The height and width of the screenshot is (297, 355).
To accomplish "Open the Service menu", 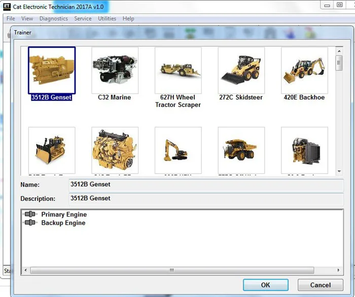I will click(83, 19).
